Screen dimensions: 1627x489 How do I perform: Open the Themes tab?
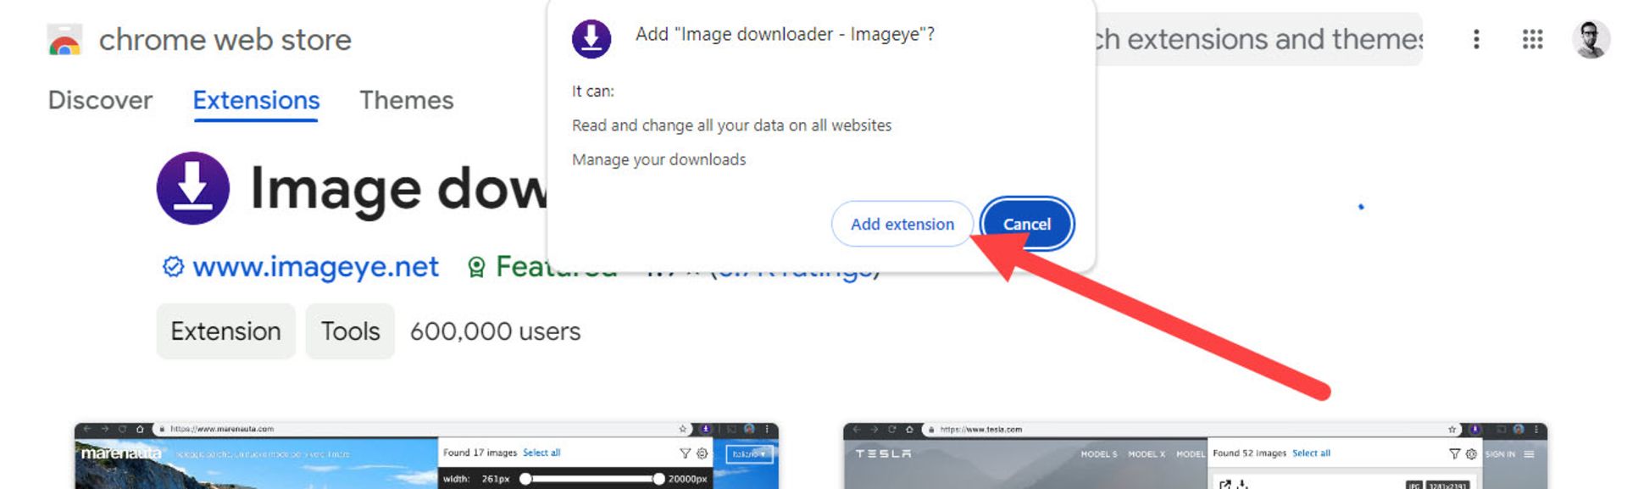[406, 100]
